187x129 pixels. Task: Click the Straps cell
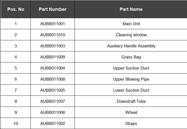[x=131, y=123]
